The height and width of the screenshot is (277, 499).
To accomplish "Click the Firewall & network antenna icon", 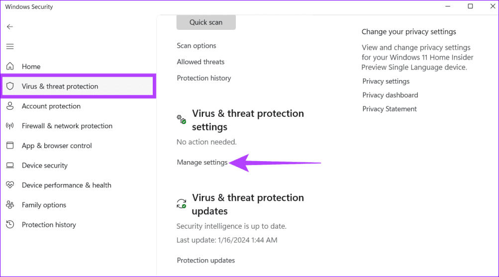I will coord(10,126).
